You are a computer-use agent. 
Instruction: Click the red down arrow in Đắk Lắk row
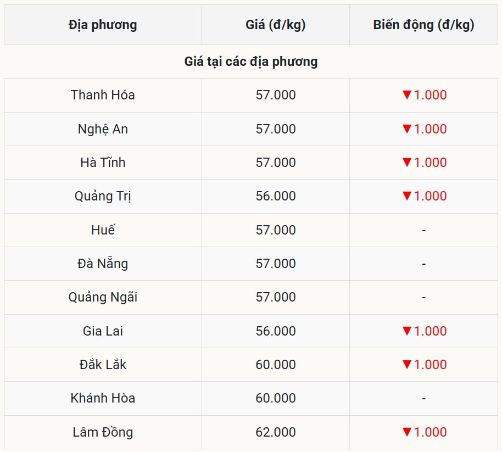(407, 365)
